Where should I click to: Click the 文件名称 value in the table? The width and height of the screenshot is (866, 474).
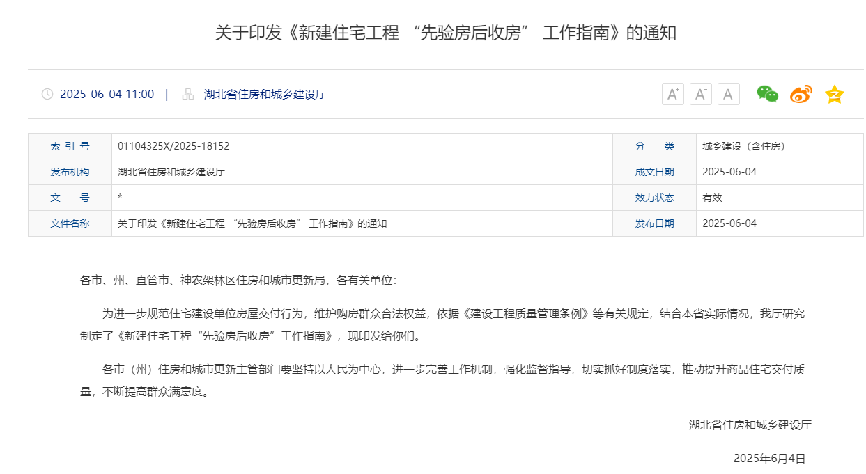click(252, 223)
